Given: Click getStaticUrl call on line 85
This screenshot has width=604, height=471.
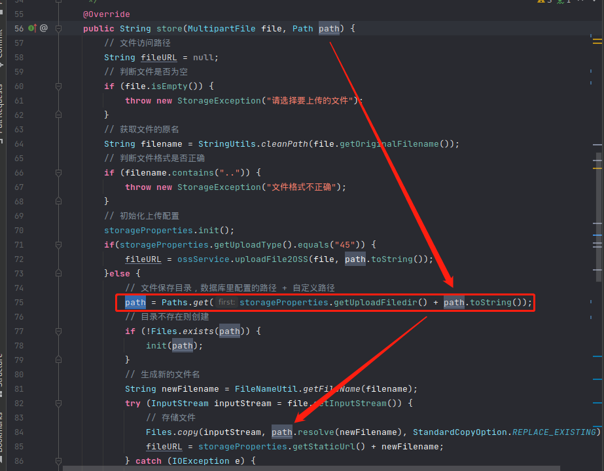Looking at the screenshot, I should click(323, 446).
